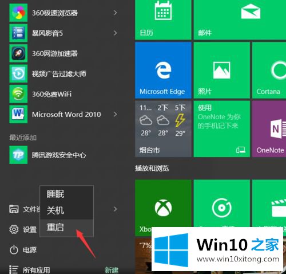The width and height of the screenshot is (286, 274).
Task: Open the 360免费WiFi icon
Action: (x=18, y=94)
